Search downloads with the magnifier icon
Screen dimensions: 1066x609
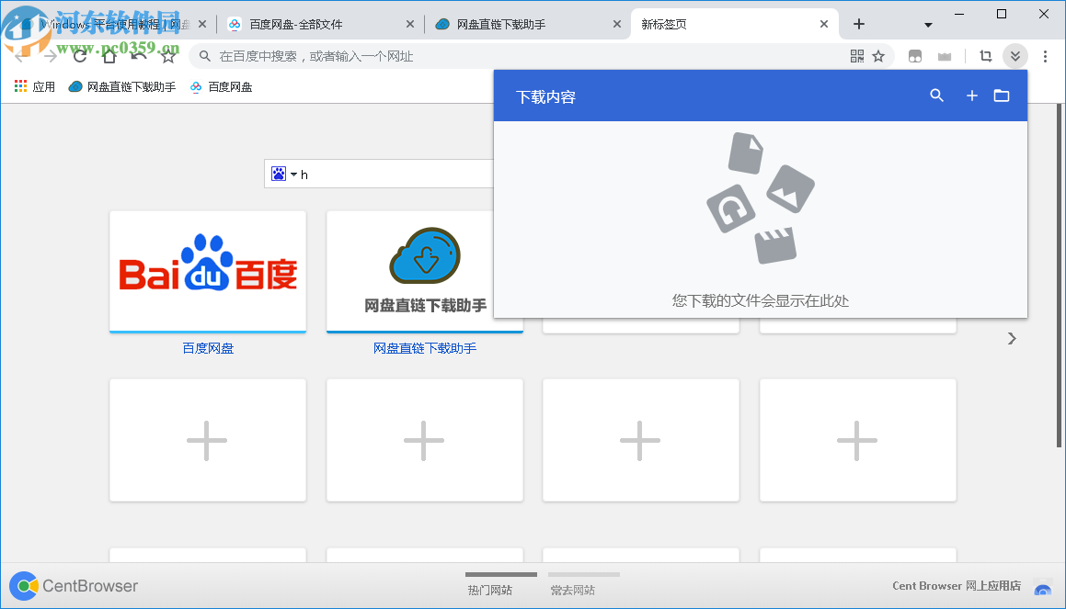pyautogui.click(x=936, y=96)
